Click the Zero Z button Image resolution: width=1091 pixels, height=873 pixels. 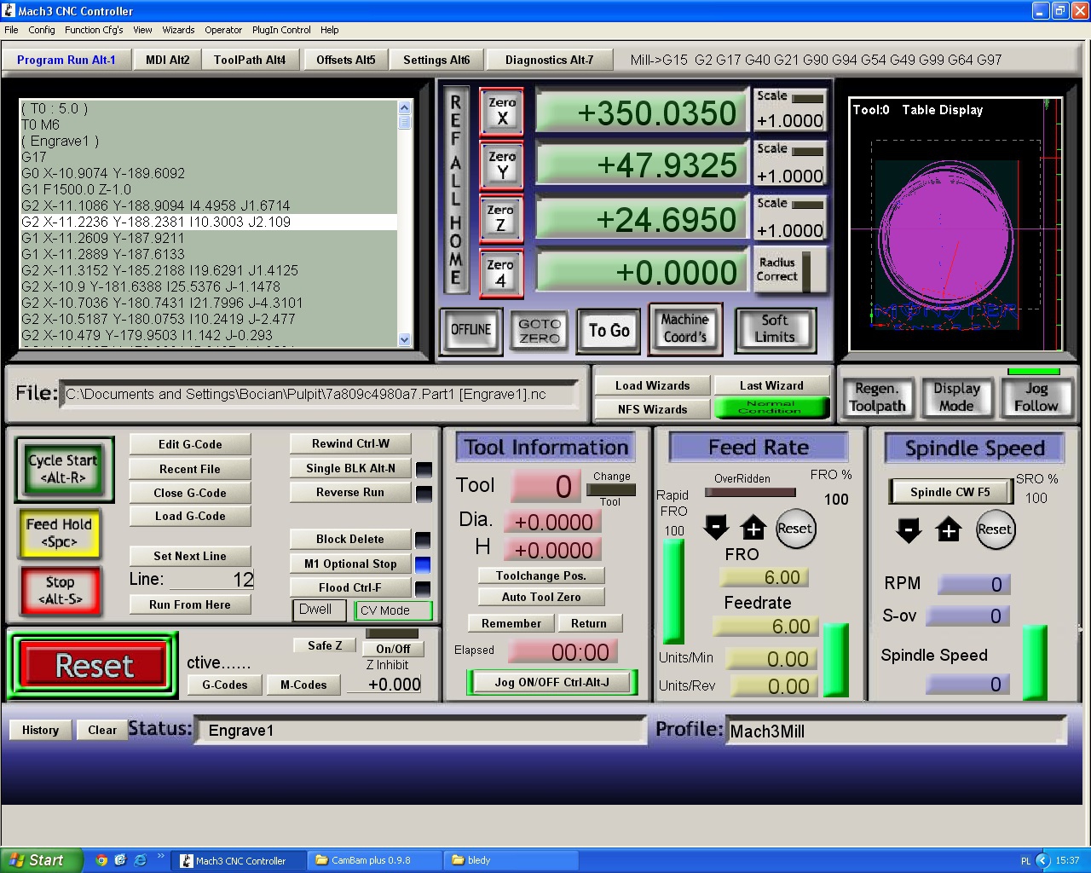(x=501, y=218)
